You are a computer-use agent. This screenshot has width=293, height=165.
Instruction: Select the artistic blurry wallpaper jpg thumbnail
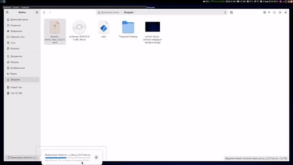click(152, 27)
